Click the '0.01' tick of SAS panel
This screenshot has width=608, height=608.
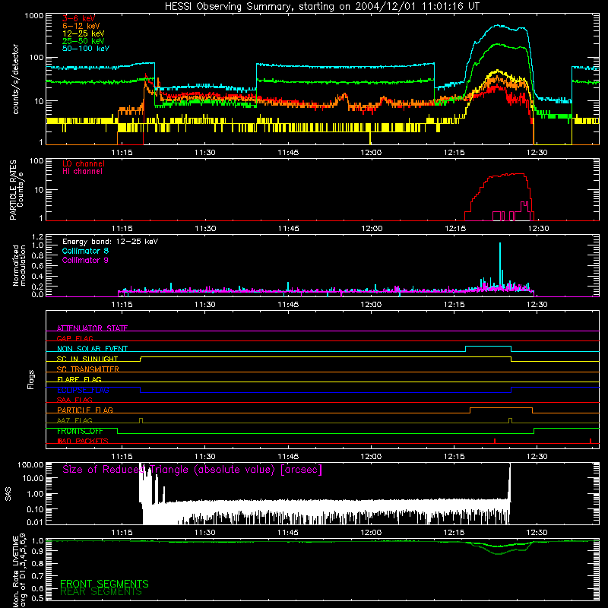point(35,522)
